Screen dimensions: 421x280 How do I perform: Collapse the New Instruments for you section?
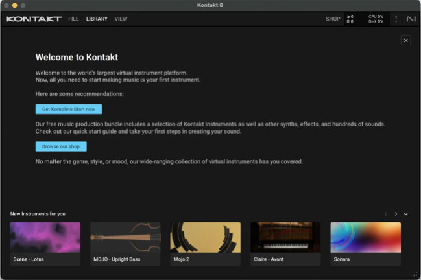click(405, 214)
